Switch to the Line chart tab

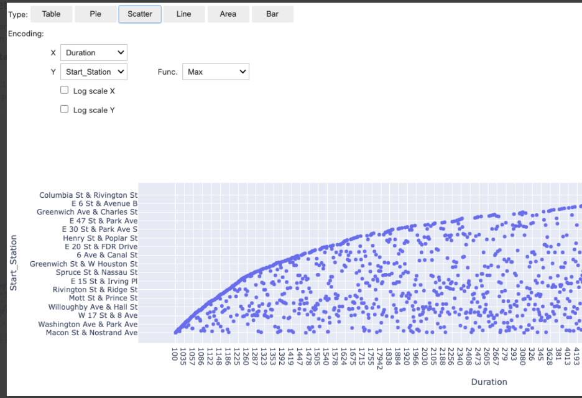point(183,14)
